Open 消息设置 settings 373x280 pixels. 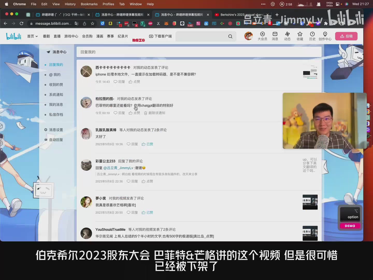(56, 130)
